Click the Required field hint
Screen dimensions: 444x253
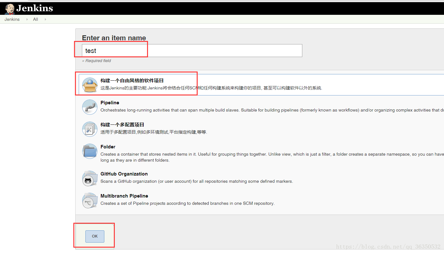[96, 61]
